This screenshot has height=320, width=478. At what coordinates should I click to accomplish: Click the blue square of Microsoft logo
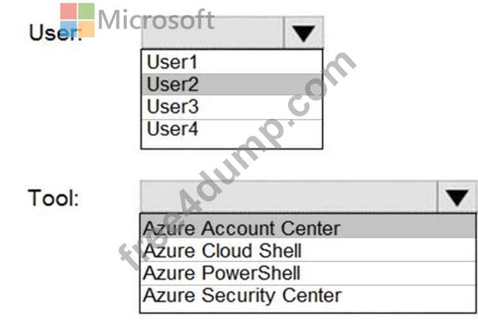[x=68, y=29]
